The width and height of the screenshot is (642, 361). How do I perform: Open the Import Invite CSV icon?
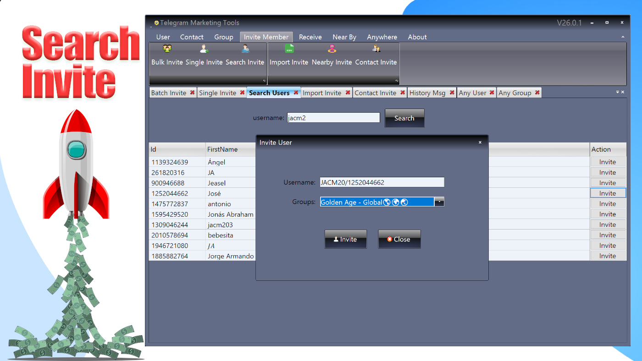pyautogui.click(x=289, y=49)
